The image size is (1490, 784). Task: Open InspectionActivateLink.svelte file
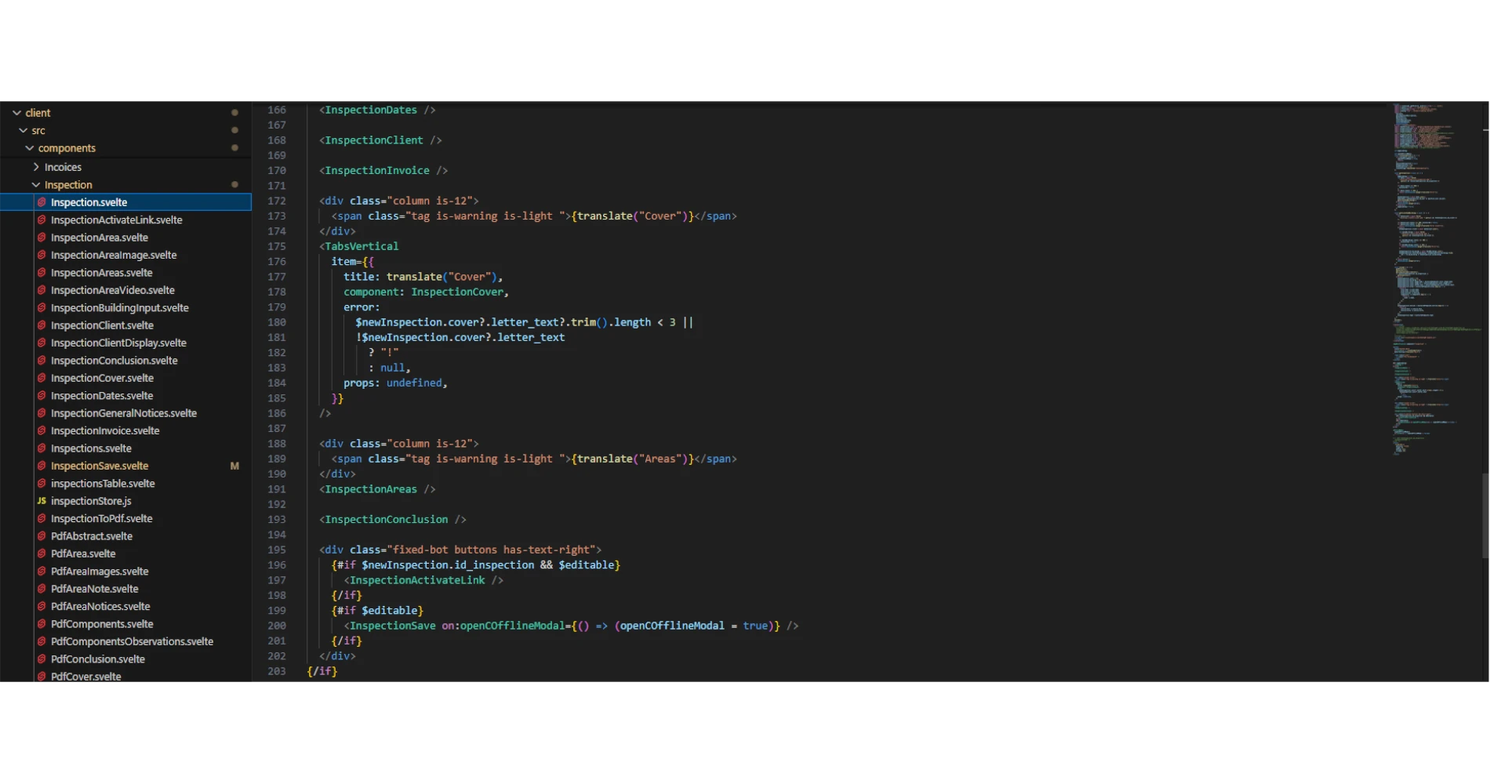coord(116,220)
